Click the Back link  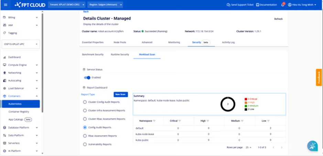tap(86, 12)
